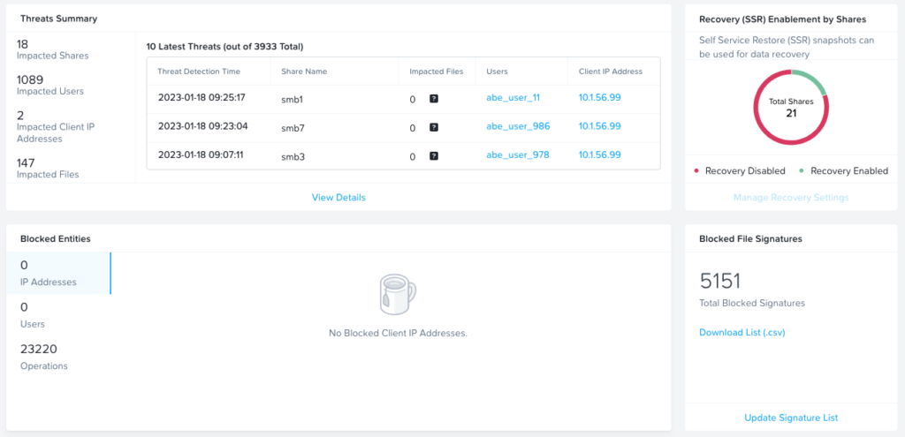Image resolution: width=905 pixels, height=437 pixels.
Task: Click the green Recovery Enabled legend dot
Action: click(802, 170)
